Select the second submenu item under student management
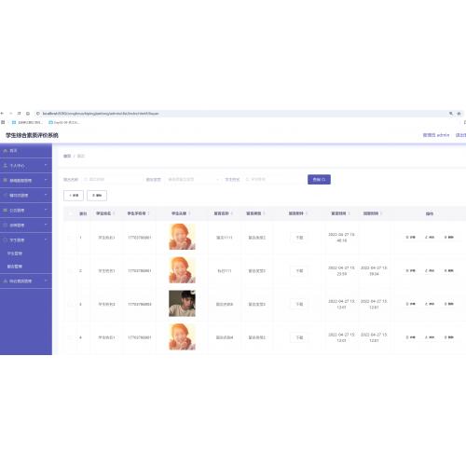 point(15,267)
